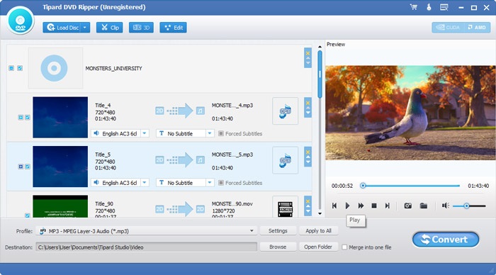Toggle the MONSTERS_UNIVERSITY disc checkbox

(x=20, y=68)
